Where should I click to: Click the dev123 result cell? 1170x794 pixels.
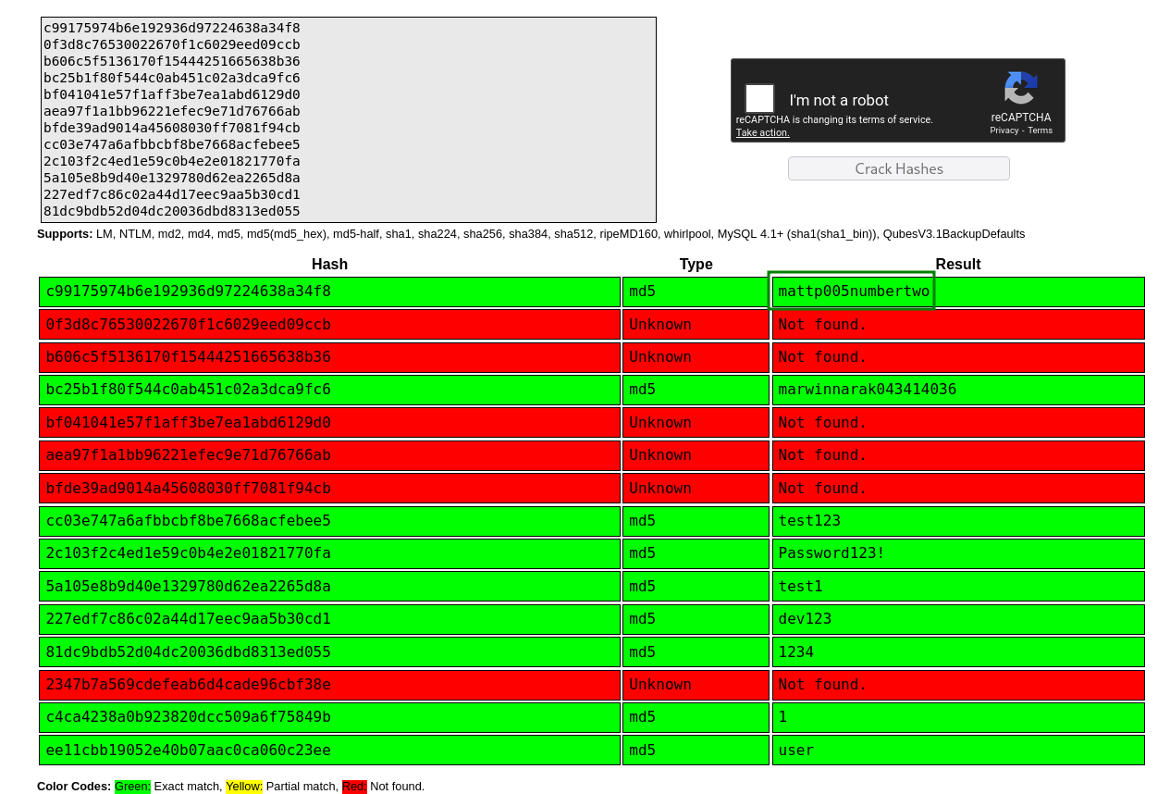(957, 619)
